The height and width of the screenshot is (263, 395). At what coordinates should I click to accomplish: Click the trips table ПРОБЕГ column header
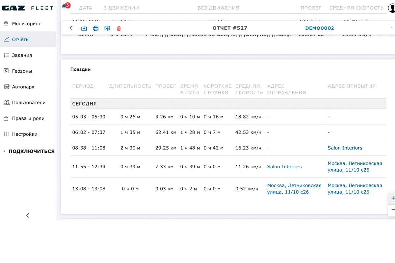pyautogui.click(x=166, y=86)
